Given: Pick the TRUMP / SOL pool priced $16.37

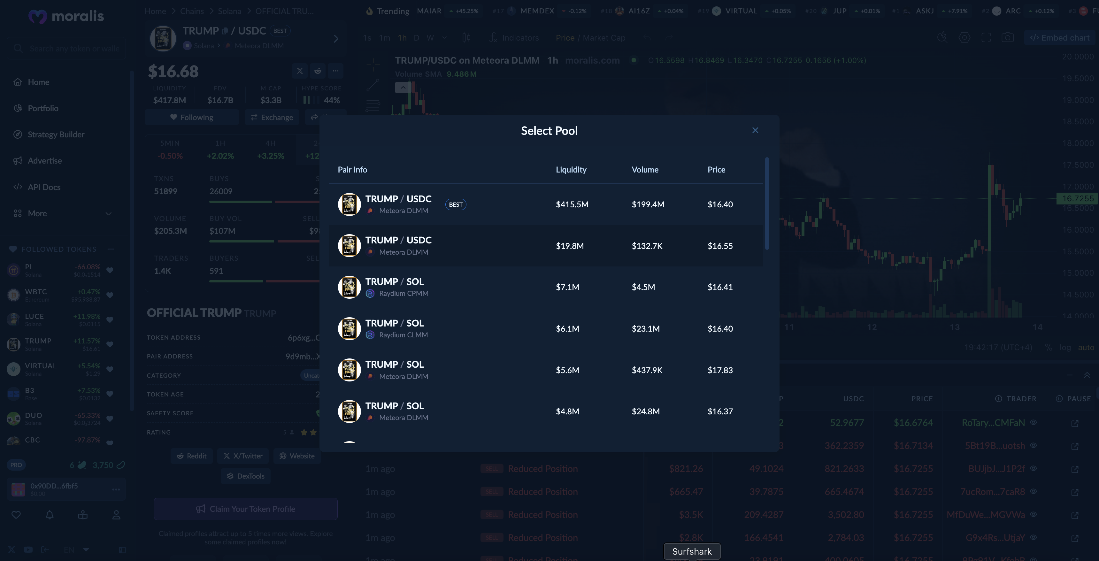Looking at the screenshot, I should [x=546, y=411].
